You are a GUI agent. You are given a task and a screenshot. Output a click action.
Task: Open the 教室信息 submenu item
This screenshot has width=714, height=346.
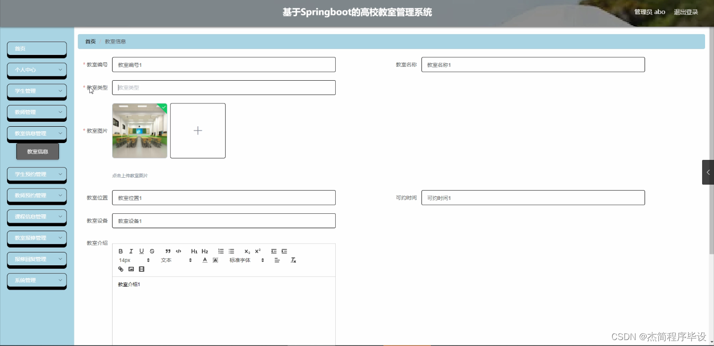tap(37, 151)
